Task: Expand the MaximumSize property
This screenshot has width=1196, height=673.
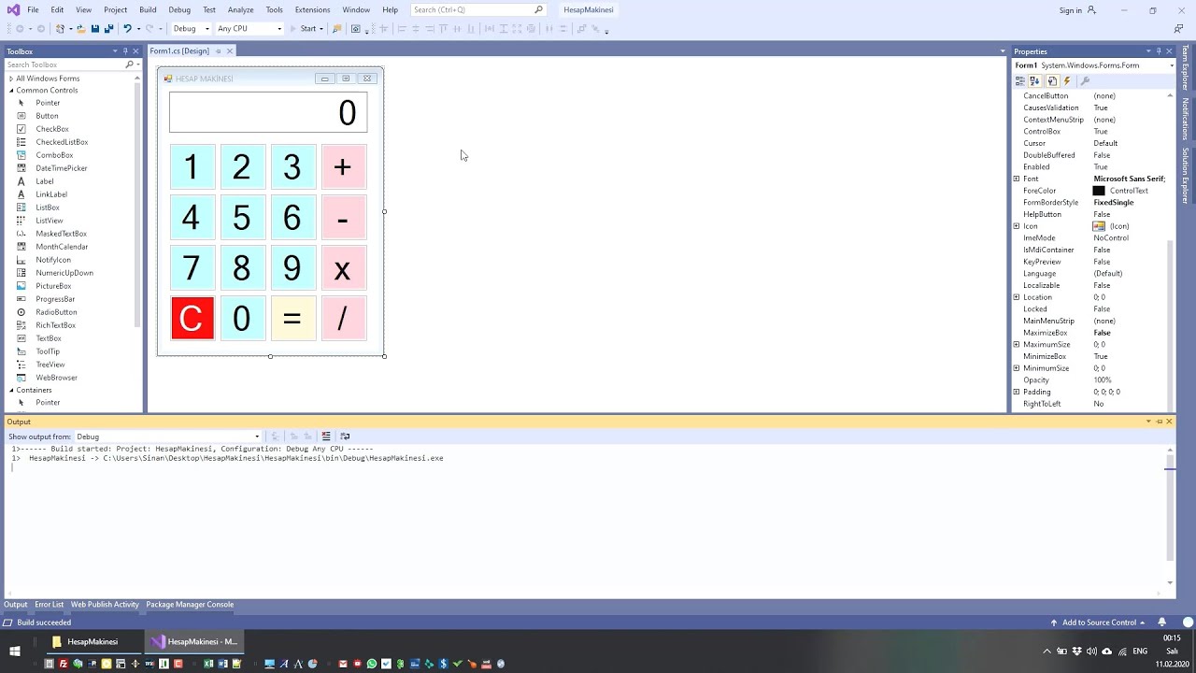Action: click(x=1017, y=345)
